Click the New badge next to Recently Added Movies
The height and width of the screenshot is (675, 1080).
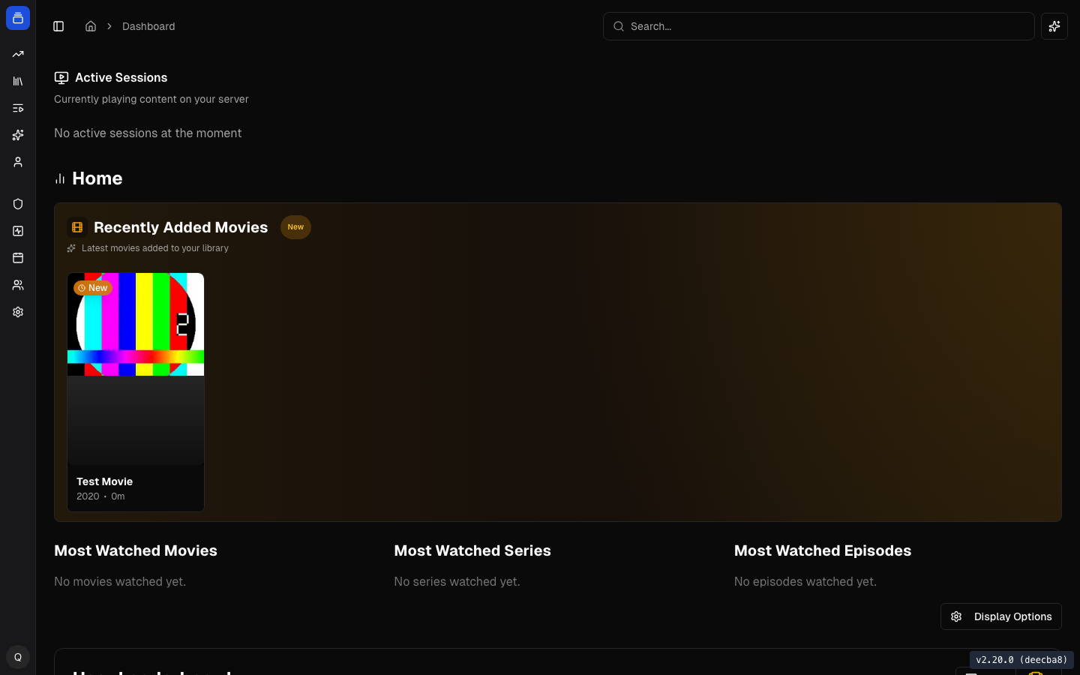[295, 227]
